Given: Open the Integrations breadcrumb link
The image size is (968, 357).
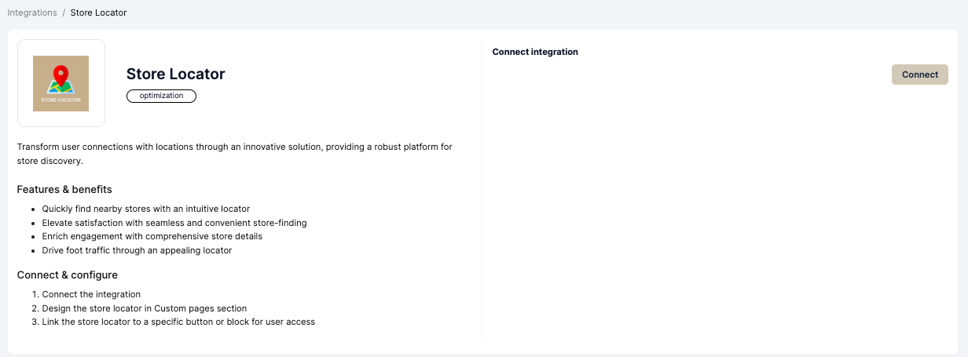Looking at the screenshot, I should [x=32, y=13].
